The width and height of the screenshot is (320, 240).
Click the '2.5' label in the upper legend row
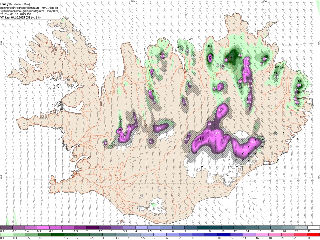100,231
